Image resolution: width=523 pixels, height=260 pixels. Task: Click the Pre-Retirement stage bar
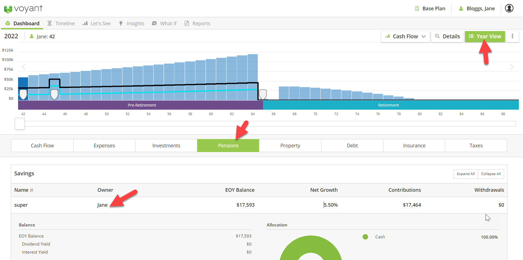pyautogui.click(x=140, y=105)
